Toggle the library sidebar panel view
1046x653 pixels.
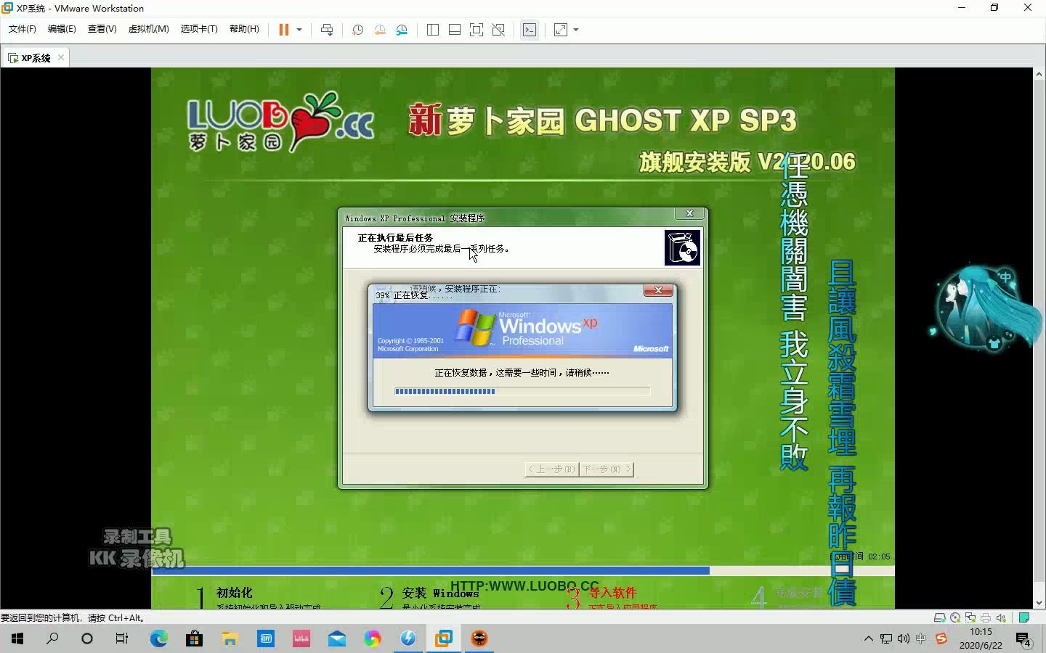pos(433,30)
